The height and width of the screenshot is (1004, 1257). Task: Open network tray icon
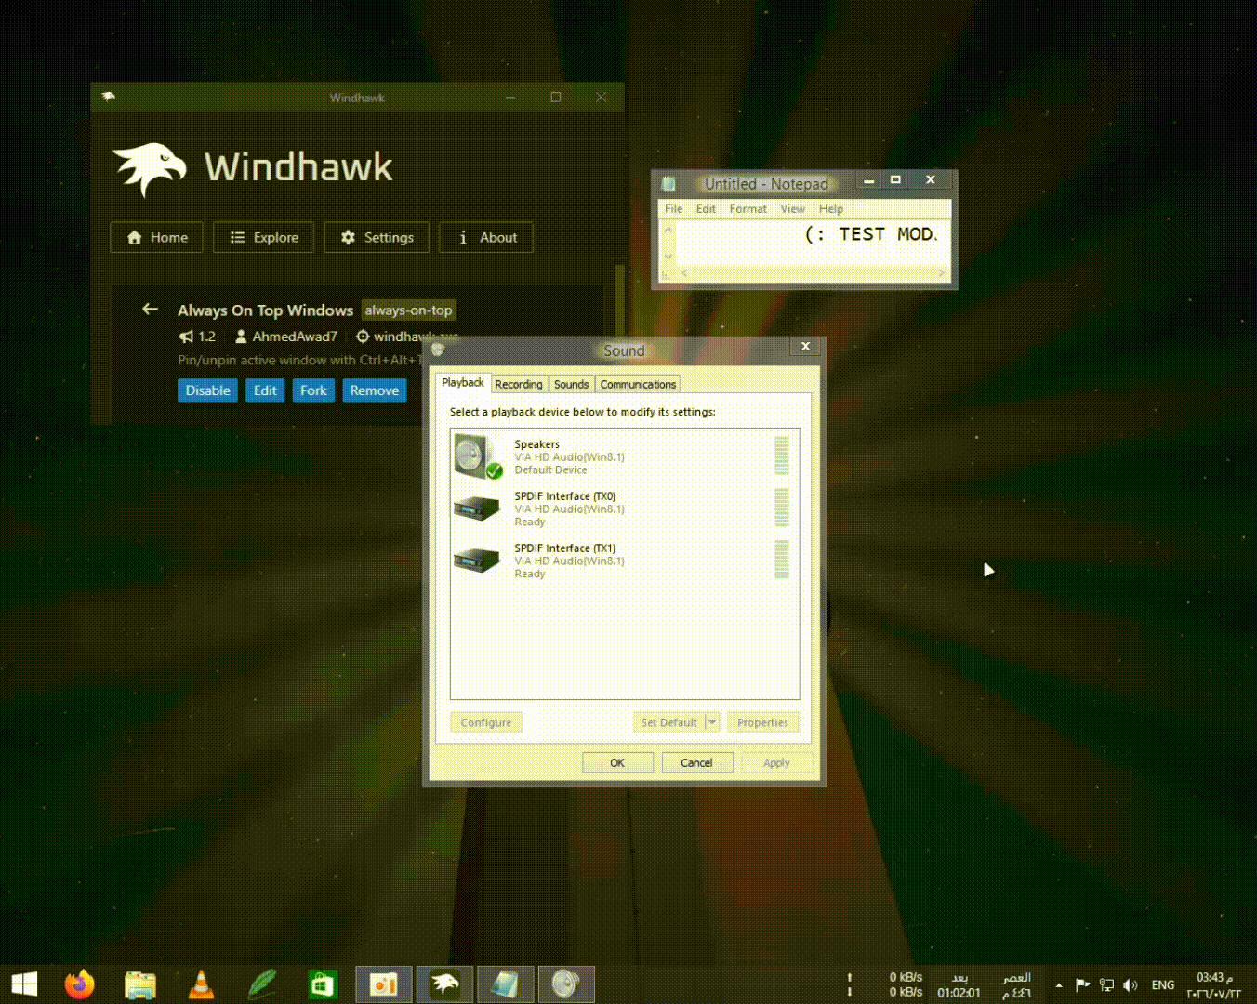tap(1106, 984)
